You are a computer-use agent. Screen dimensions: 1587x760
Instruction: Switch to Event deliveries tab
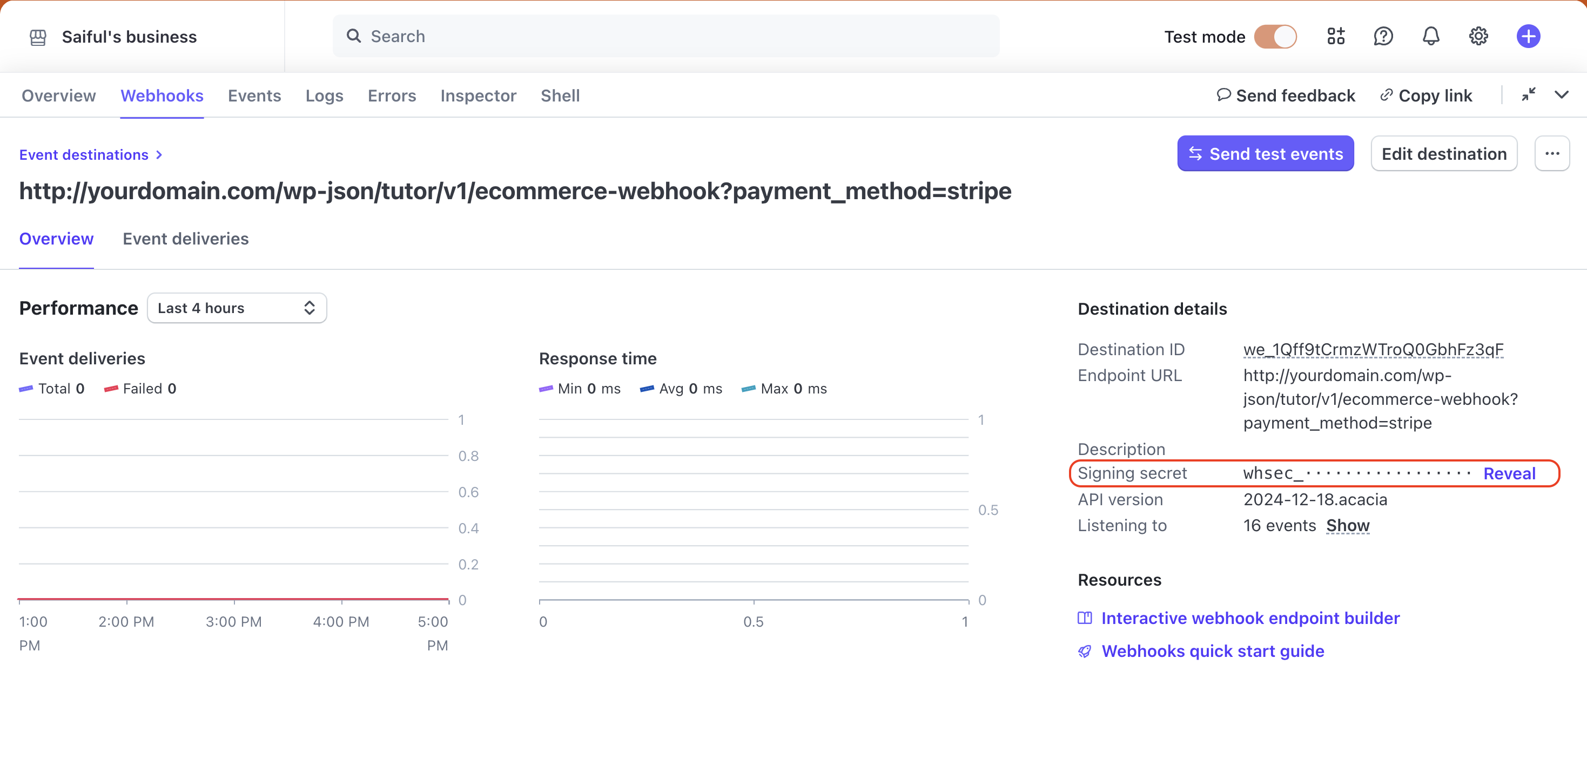(185, 238)
